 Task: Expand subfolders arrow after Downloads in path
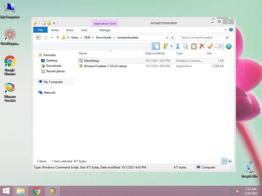(x=114, y=38)
